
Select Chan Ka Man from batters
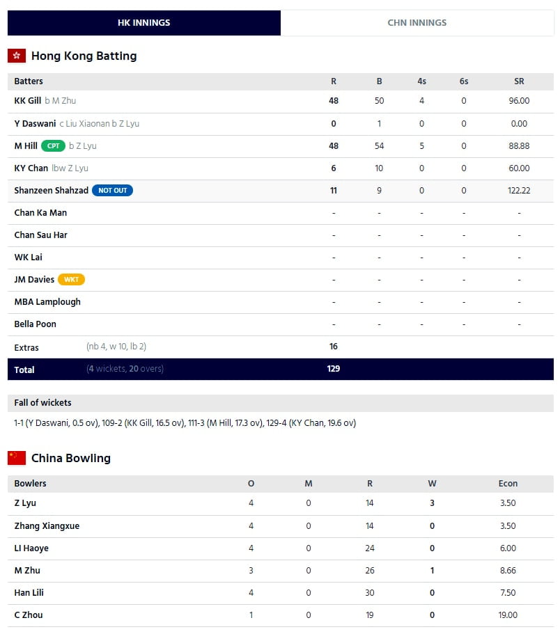pos(40,213)
